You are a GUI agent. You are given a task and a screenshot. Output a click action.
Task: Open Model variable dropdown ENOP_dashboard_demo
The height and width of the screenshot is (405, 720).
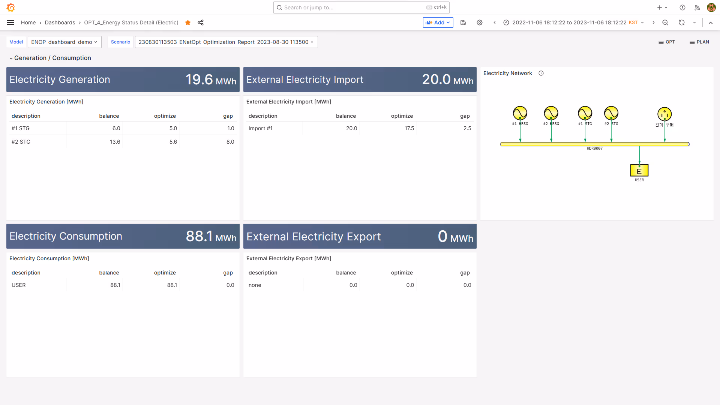pos(64,42)
